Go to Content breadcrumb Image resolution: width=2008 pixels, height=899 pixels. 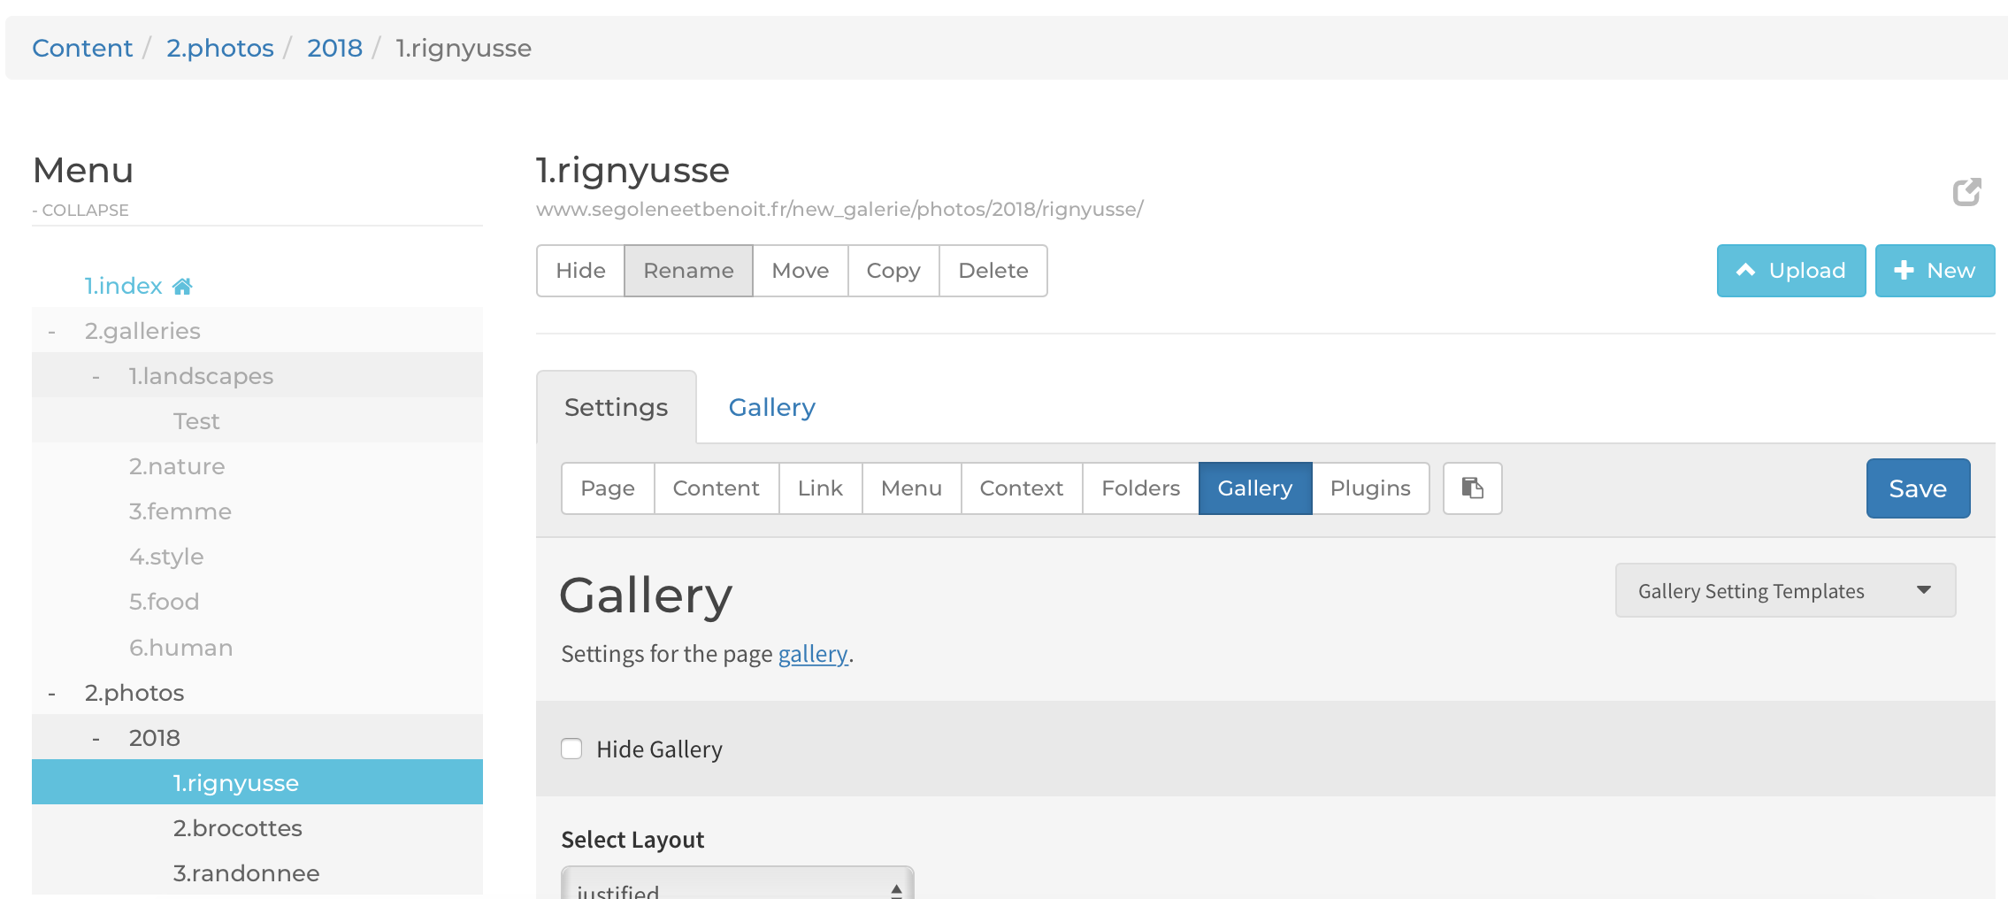tap(82, 48)
